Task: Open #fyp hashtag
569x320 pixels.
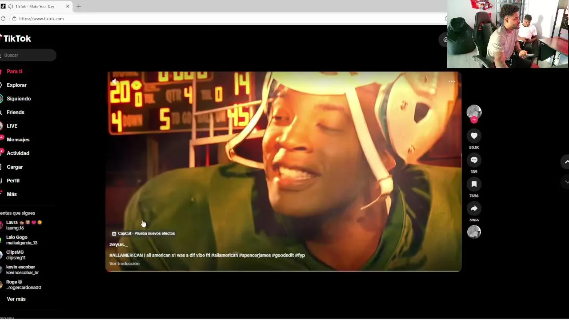Action: tap(300, 255)
